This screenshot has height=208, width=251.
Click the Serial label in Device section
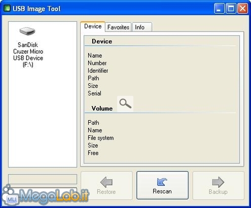pyautogui.click(x=94, y=93)
